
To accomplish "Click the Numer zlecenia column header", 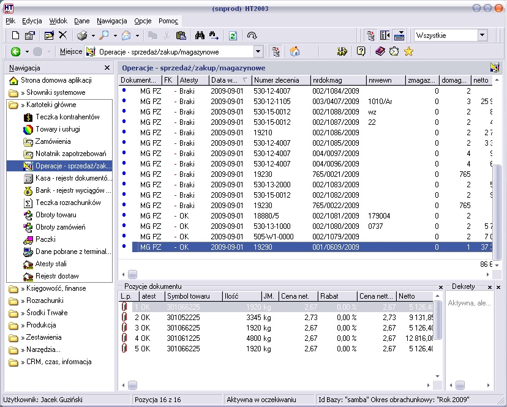I will [280, 80].
